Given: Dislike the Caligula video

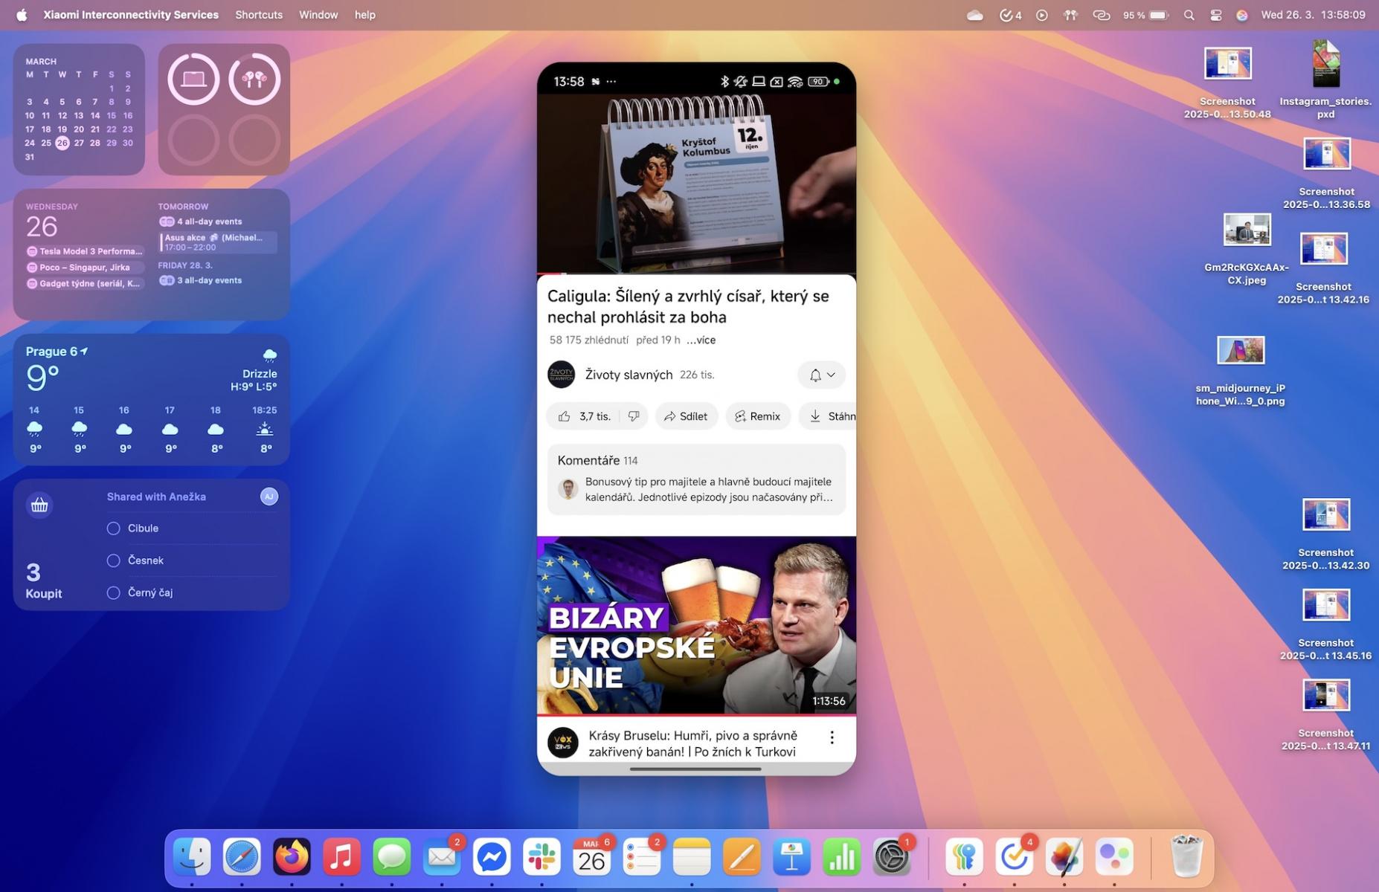Looking at the screenshot, I should point(634,416).
